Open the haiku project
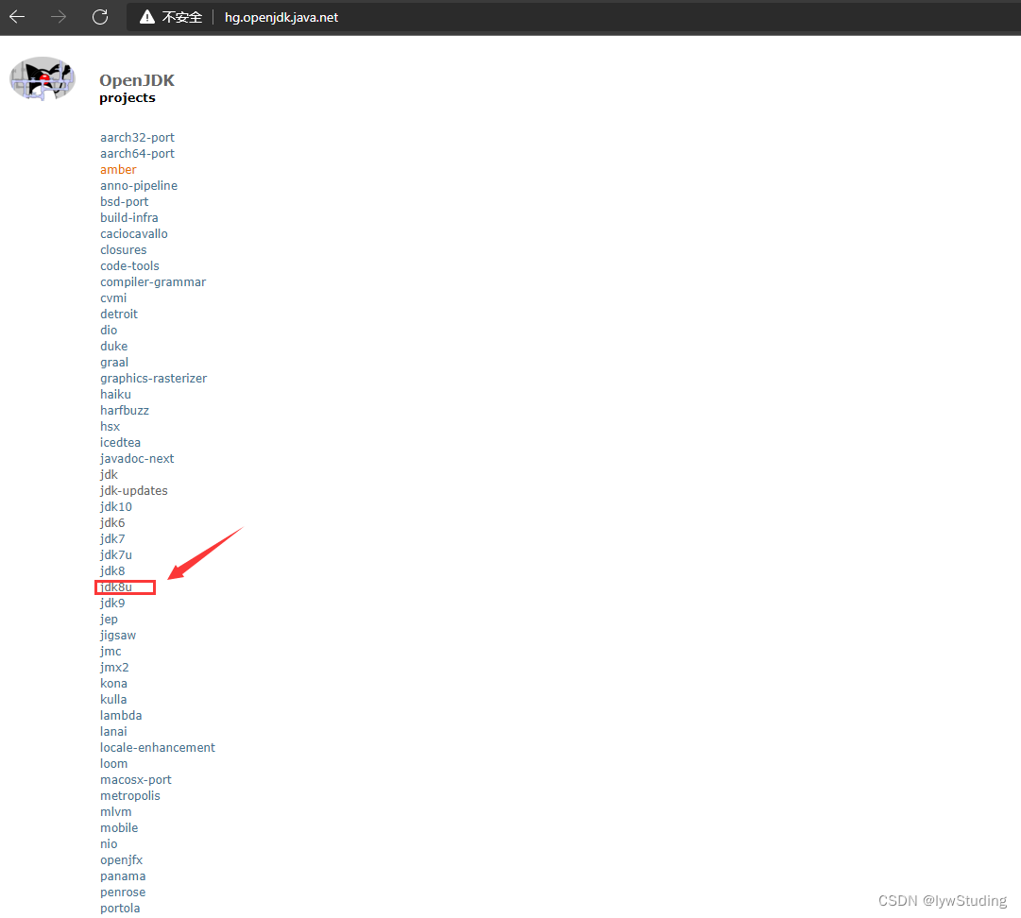1021x918 pixels. 116,395
